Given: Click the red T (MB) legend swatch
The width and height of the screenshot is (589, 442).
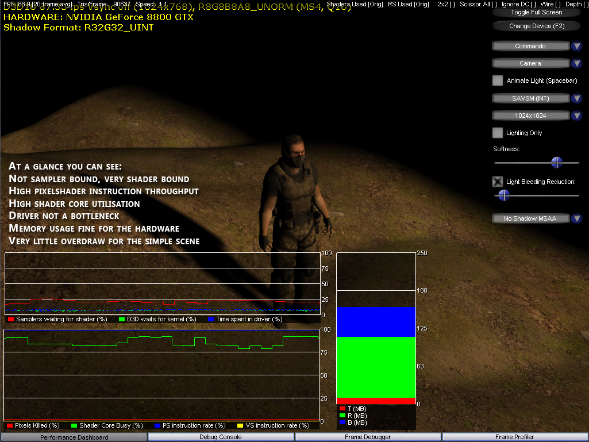Looking at the screenshot, I should [342, 409].
